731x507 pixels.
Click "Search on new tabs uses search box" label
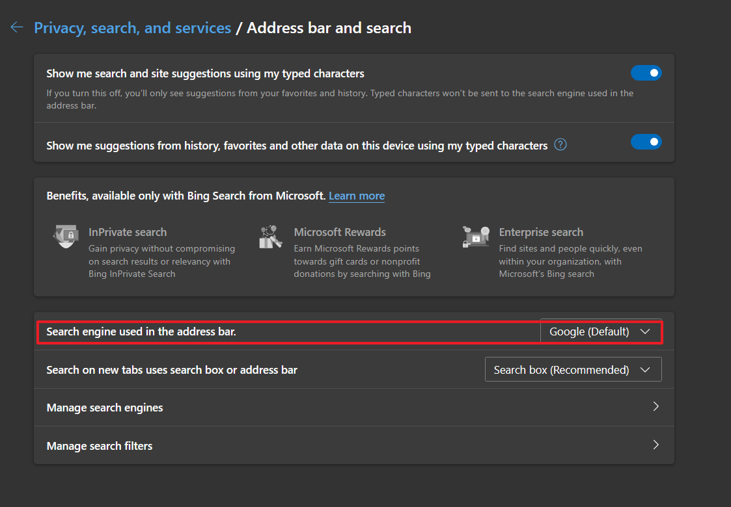tap(172, 370)
